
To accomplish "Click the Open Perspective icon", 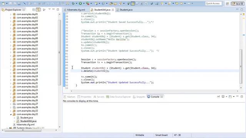I will pos(227,3).
